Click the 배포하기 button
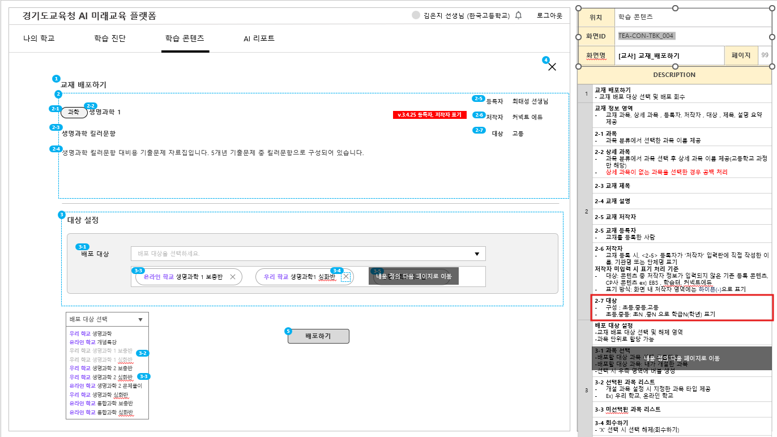 318,336
